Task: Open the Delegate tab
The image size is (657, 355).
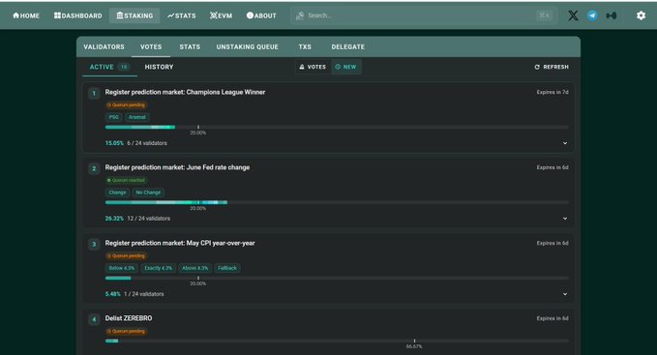Action: [347, 46]
